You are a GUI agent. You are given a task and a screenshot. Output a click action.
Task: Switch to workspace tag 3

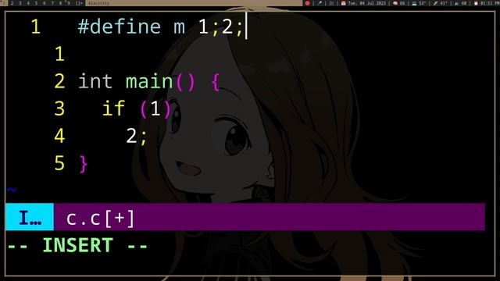pos(20,3)
